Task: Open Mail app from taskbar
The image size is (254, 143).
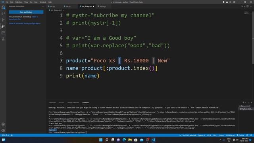Action: [x=142, y=140]
